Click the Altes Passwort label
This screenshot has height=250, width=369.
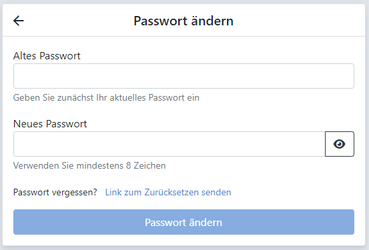[47, 56]
